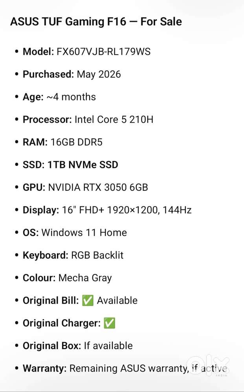Click the ASUS TUF Gaming F16 heading
The image size is (244, 392).
tap(96, 22)
